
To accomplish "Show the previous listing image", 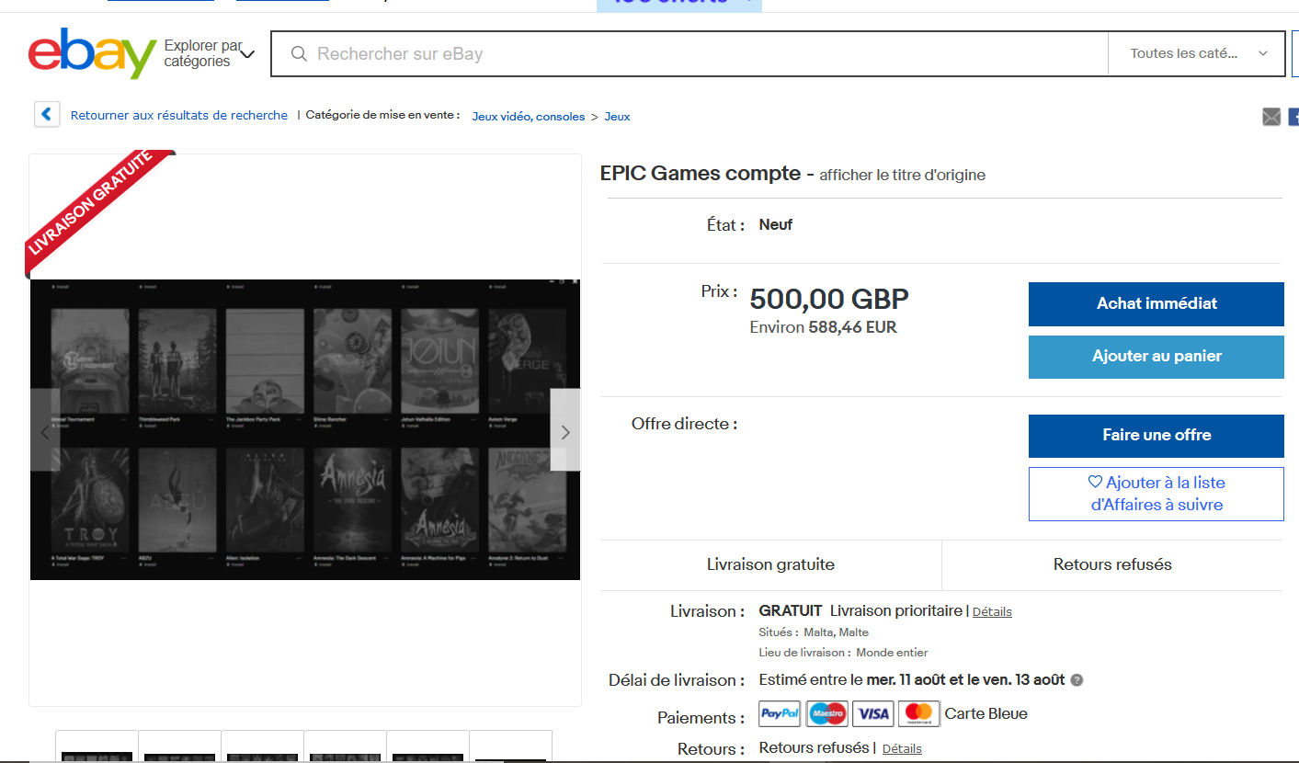I will 45,430.
